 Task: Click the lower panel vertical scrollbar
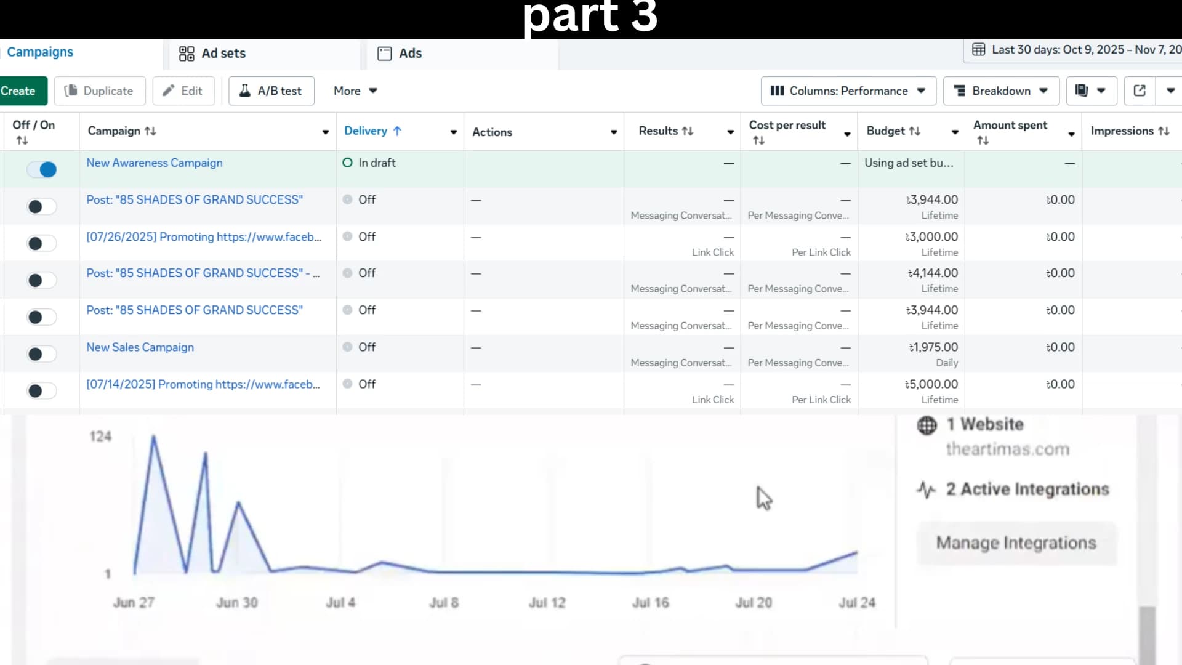[x=1147, y=634]
